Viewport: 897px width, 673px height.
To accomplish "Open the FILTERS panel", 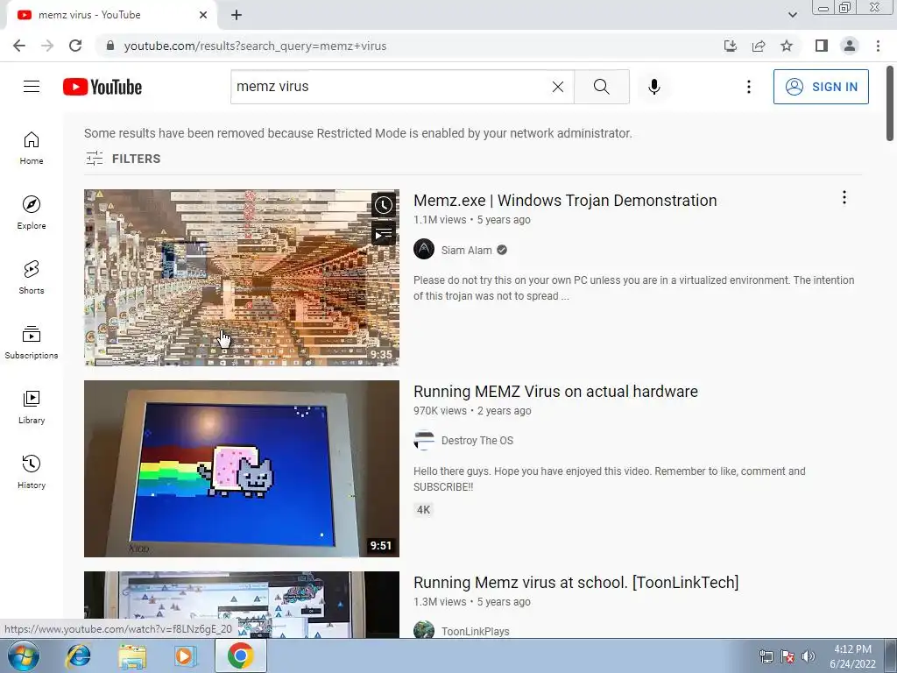I will point(123,159).
